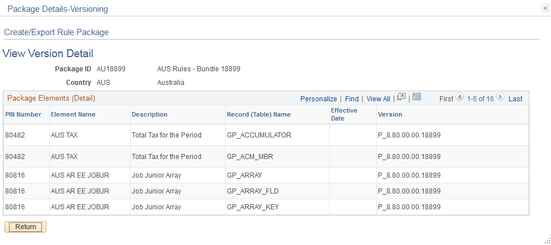Click the Package Details-Versioning title
The height and width of the screenshot is (245, 551).
pos(58,9)
